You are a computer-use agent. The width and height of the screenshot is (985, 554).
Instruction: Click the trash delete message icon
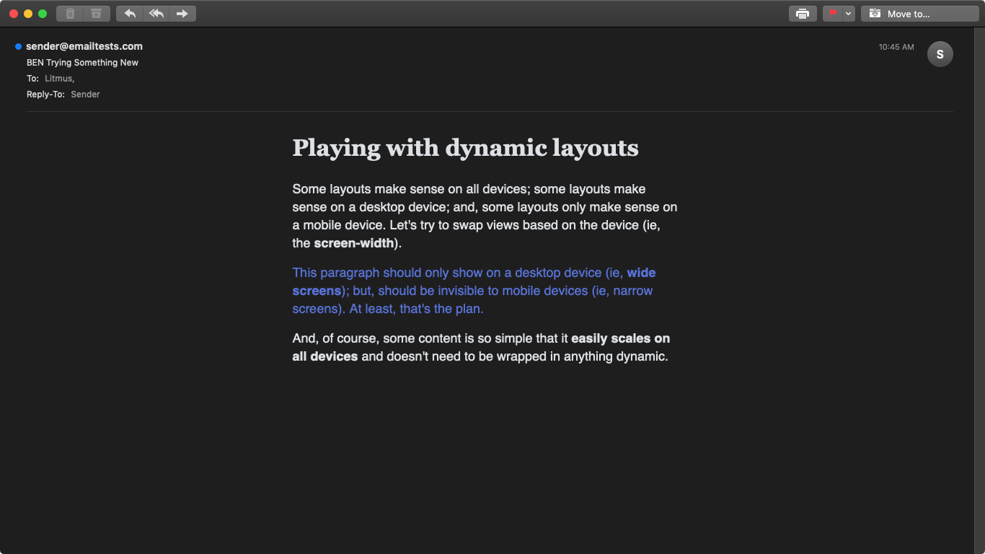pyautogui.click(x=70, y=14)
